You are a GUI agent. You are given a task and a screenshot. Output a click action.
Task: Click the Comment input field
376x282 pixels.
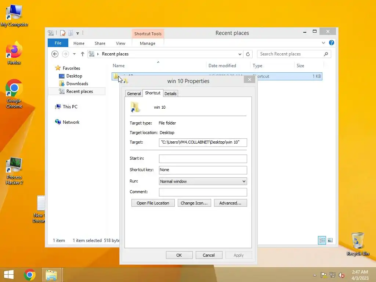click(203, 192)
